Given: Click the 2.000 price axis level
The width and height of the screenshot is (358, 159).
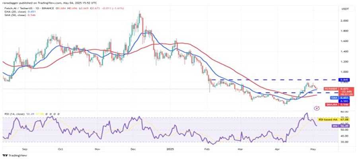Looking at the screenshot, I should [344, 21].
